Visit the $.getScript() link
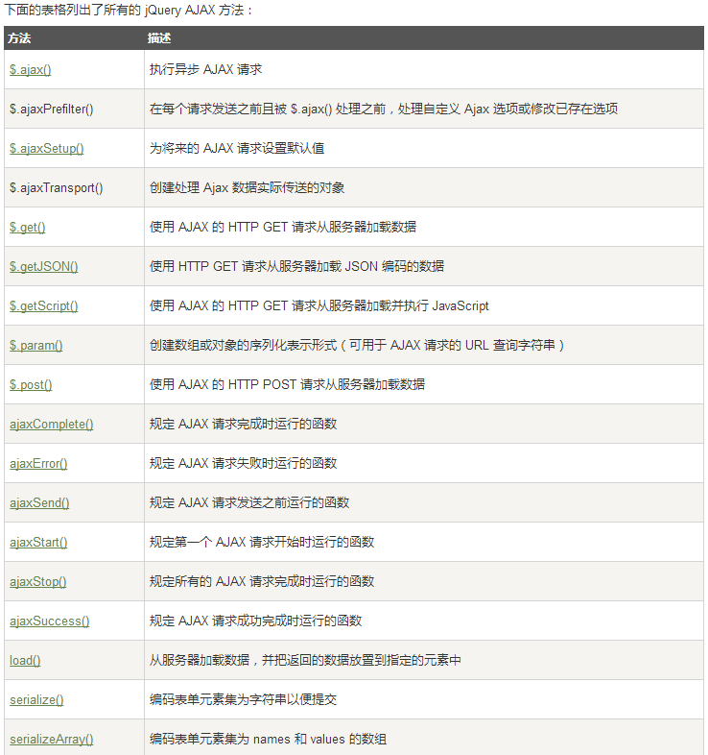 44,306
